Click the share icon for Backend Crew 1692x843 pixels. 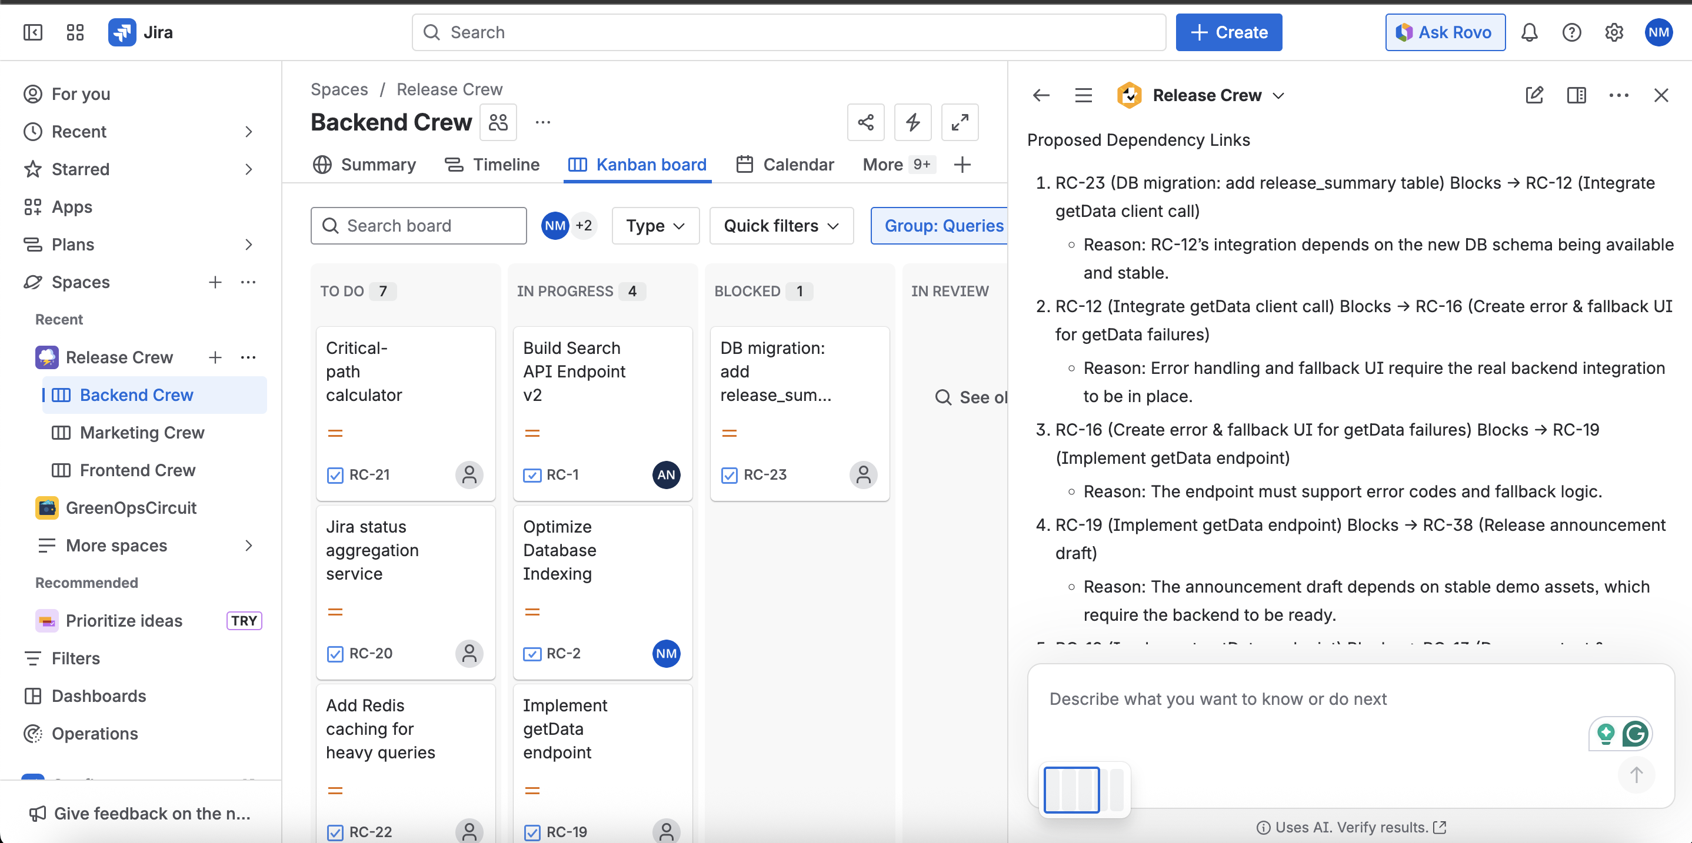pyautogui.click(x=865, y=122)
